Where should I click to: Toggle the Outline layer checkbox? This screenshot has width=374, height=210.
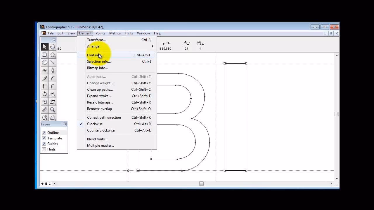[x=44, y=132]
